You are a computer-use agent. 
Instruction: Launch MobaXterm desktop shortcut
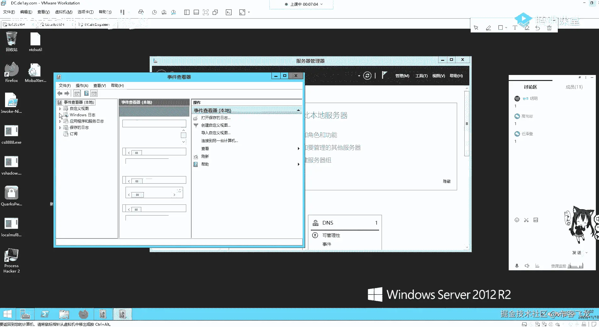35,73
